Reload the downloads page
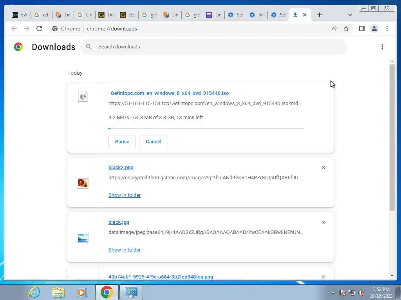 39,29
